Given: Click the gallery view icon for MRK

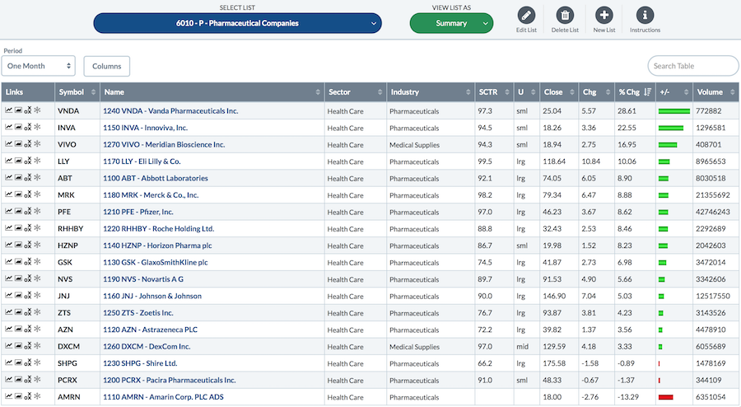Looking at the screenshot, I should (x=18, y=195).
